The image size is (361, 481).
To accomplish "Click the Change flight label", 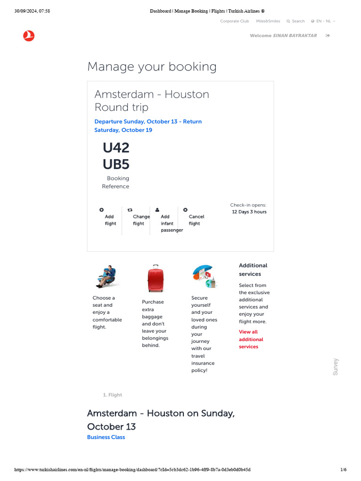I will 141,220.
